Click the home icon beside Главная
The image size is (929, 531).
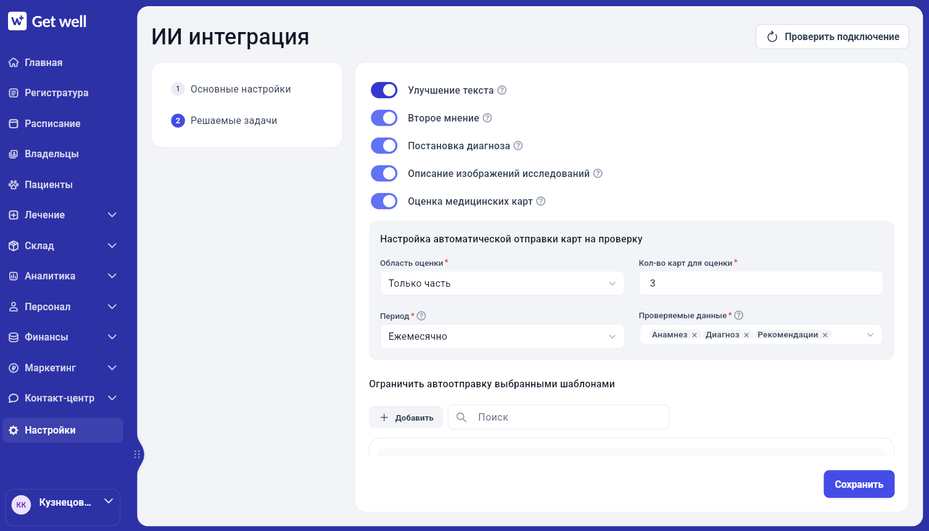(x=14, y=62)
